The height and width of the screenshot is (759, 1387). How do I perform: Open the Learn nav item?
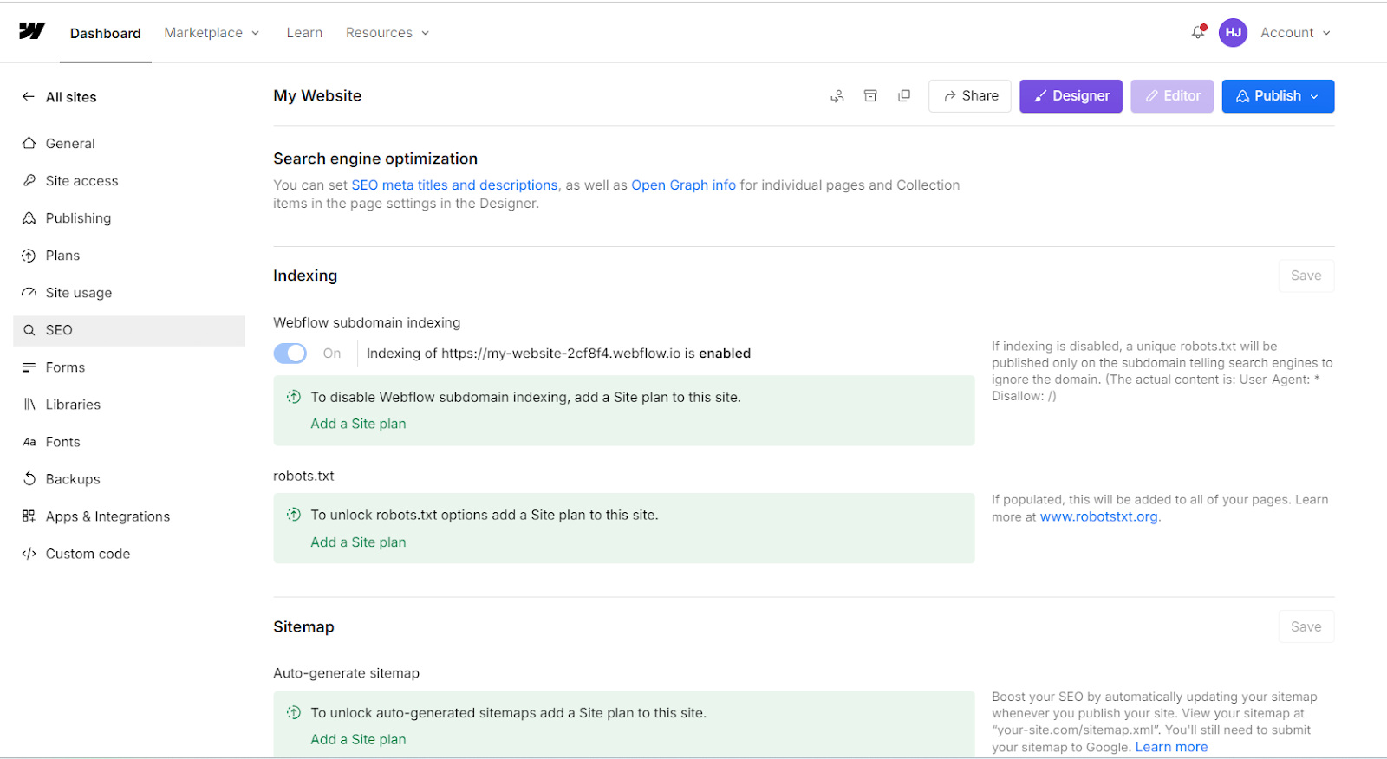click(304, 32)
